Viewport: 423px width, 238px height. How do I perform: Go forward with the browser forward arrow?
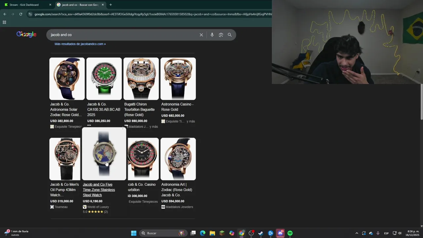[x=13, y=14]
